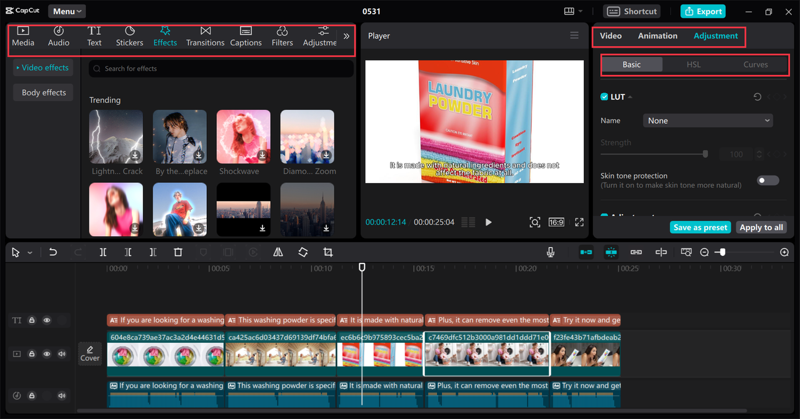Screen dimensions: 800x419
Task: Toggle main track magnet
Action: click(586, 252)
